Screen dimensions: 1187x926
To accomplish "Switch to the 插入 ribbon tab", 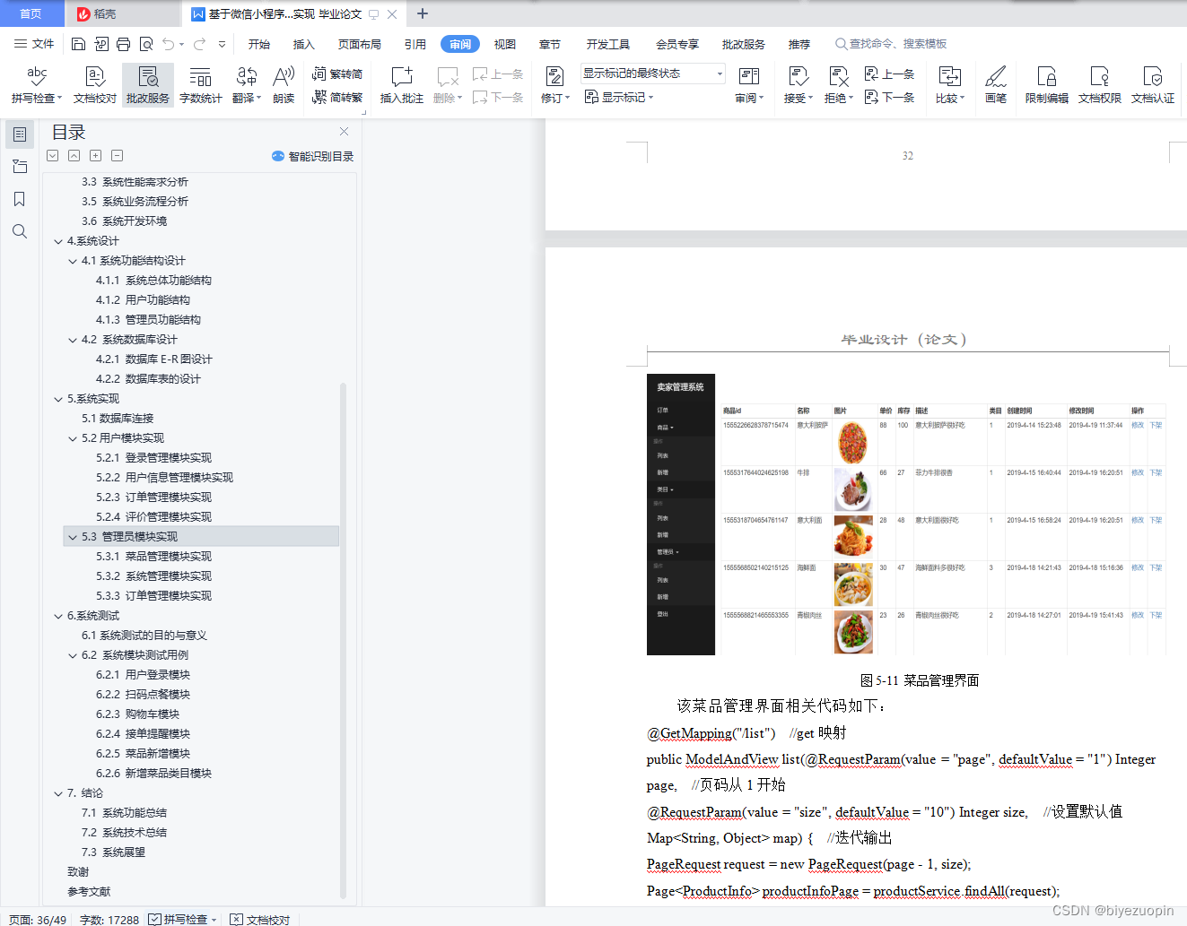I will pos(304,44).
